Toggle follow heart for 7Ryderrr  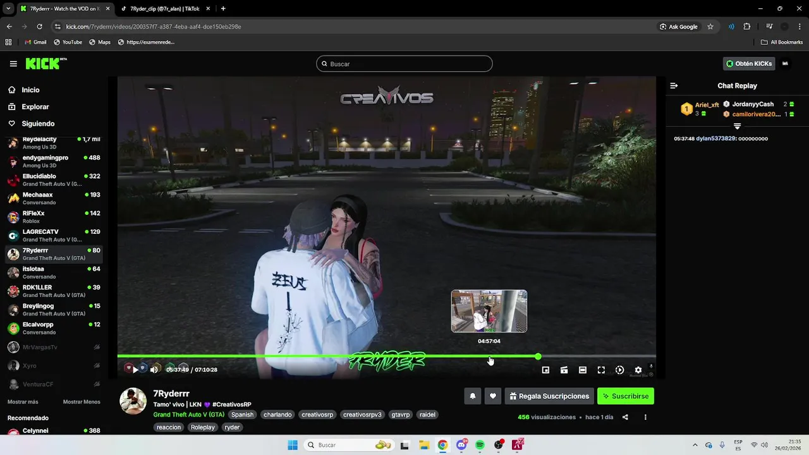(493, 396)
